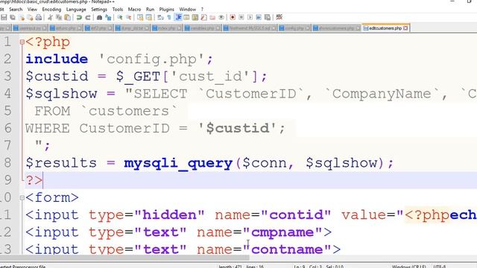Screen dimensions: 477x268
Task: Click the word customers in the FROM line
Action: pyautogui.click(x=129, y=111)
